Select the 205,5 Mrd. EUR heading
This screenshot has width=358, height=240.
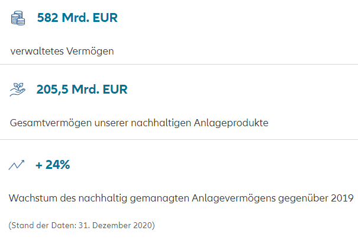[82, 89]
